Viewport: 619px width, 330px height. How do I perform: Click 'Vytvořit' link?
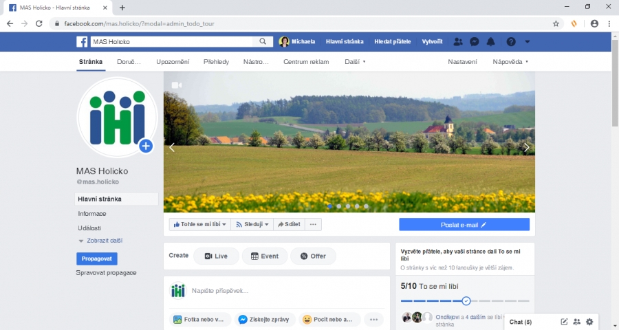(x=432, y=41)
